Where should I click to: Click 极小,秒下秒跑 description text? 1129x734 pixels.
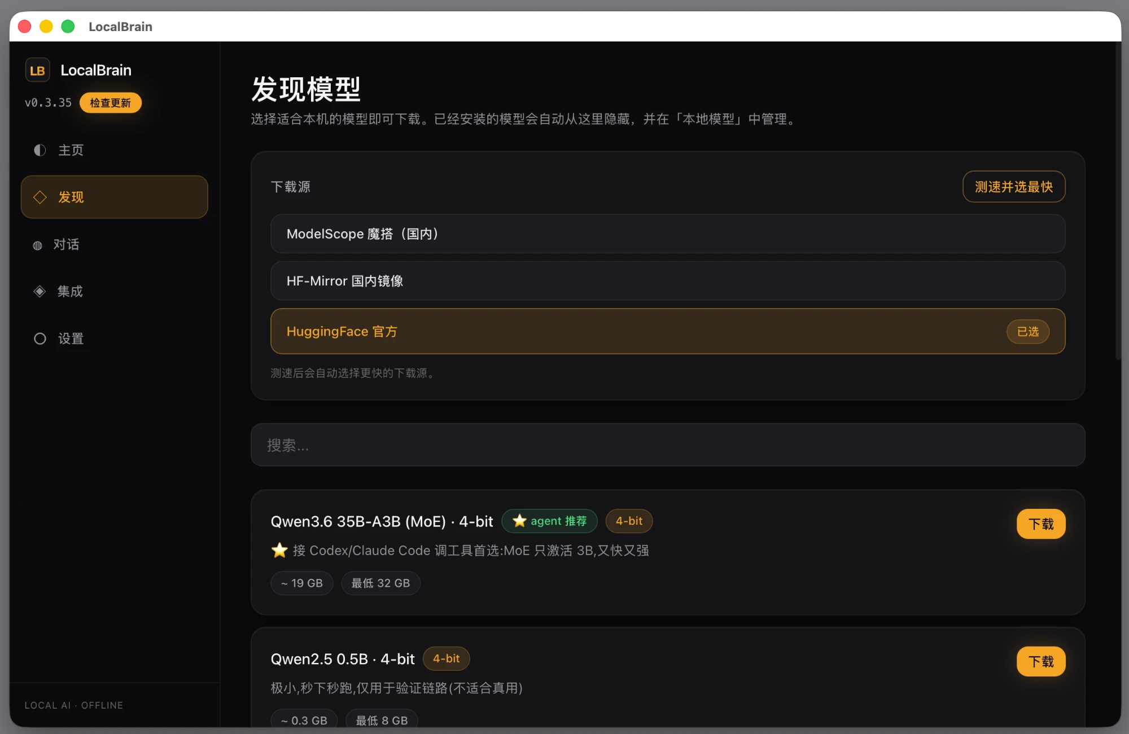[396, 688]
